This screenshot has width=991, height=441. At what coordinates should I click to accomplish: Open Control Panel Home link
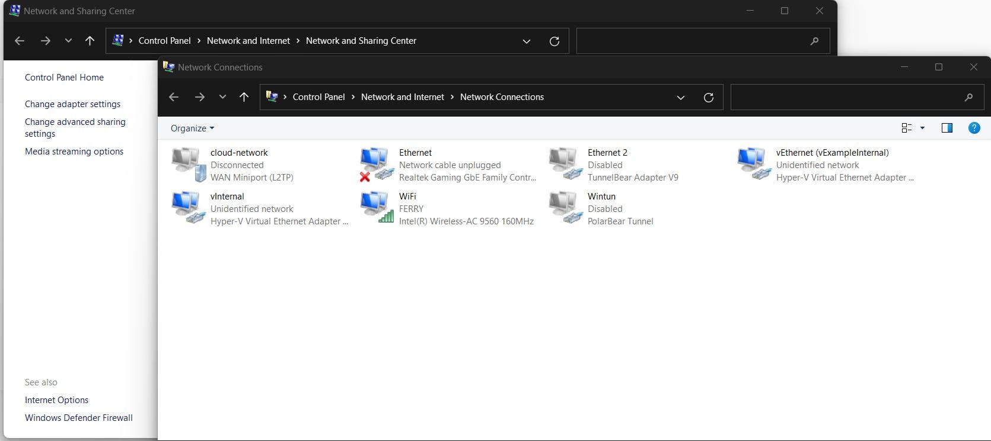64,78
